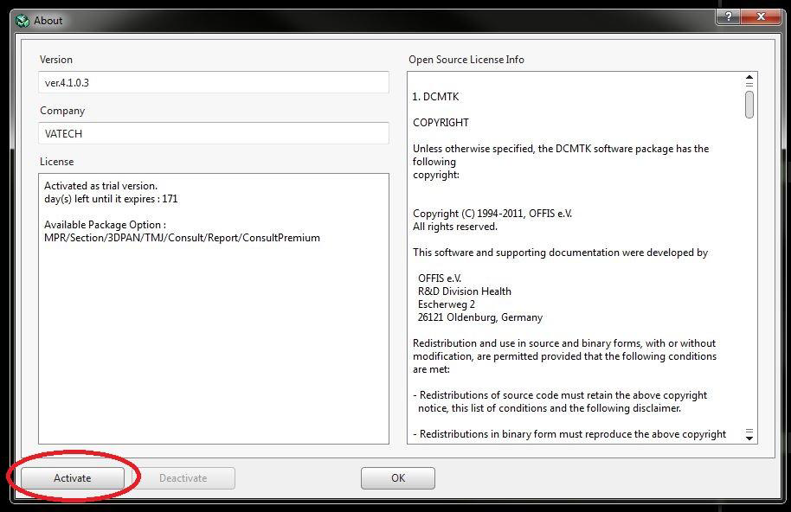Screen dimensions: 791x512
Task: Close the About dialog window
Action: tap(762, 16)
